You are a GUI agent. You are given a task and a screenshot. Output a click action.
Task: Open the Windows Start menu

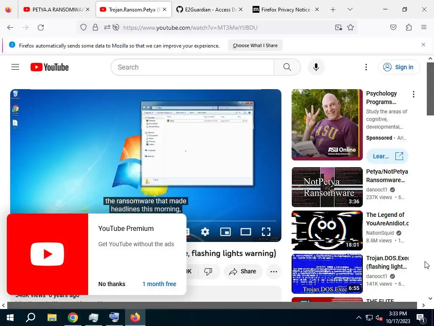(x=10, y=318)
